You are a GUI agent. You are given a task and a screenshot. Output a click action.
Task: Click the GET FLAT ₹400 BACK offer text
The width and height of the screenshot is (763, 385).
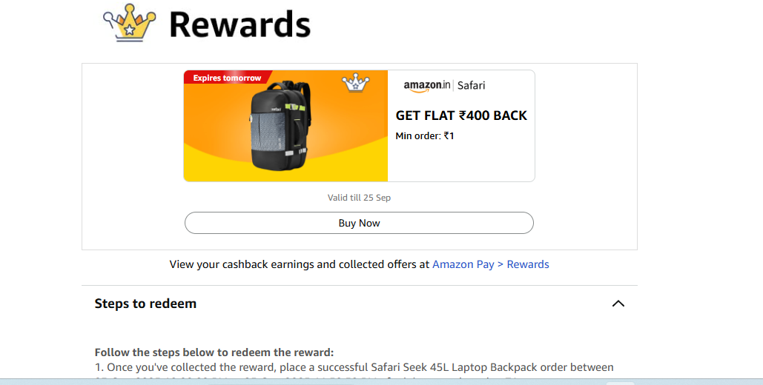coord(461,115)
